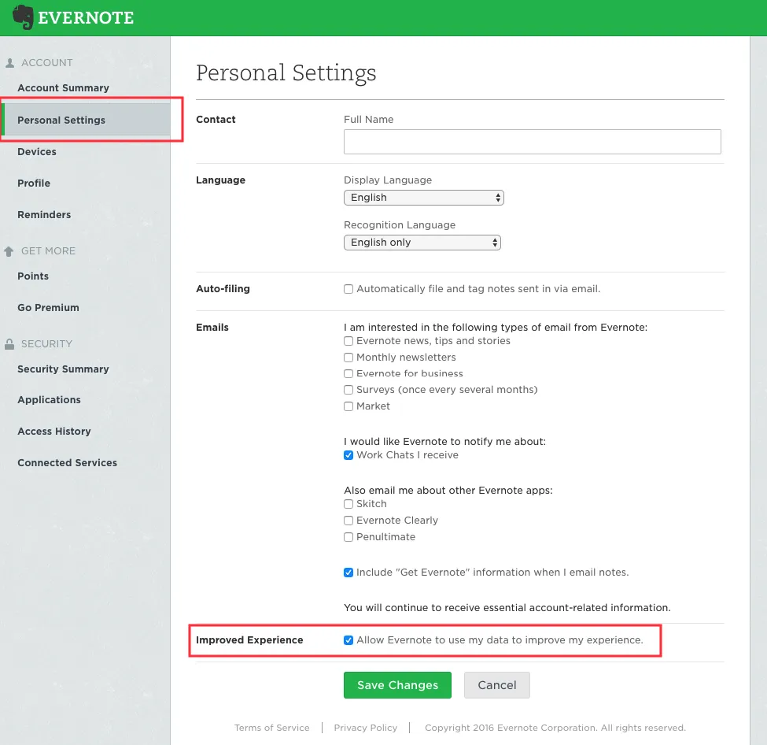Open the Display Language dropdown
The width and height of the screenshot is (767, 745).
(x=423, y=198)
